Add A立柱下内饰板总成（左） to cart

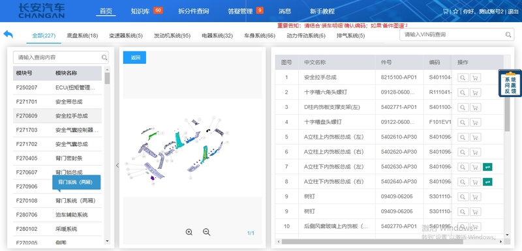(476, 167)
